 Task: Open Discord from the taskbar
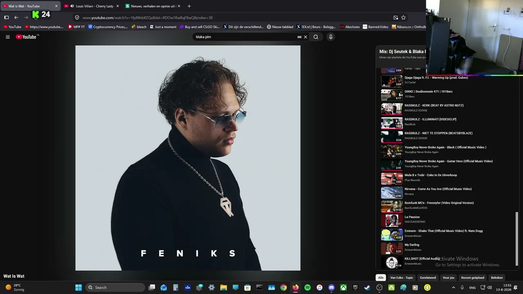tap(331, 287)
